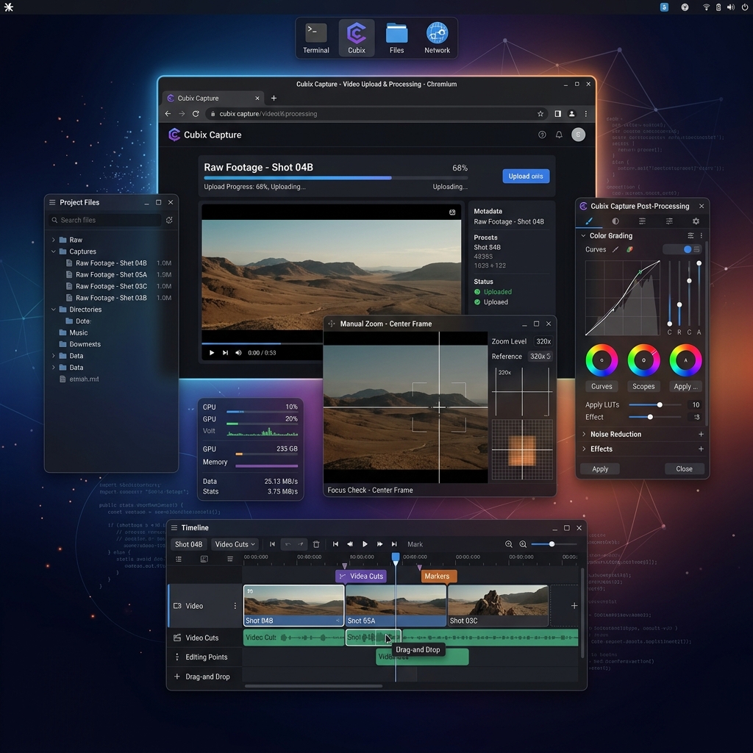753x753 pixels.
Task: Select the contrast half-circle tab in Post-Processing
Action: point(615,221)
